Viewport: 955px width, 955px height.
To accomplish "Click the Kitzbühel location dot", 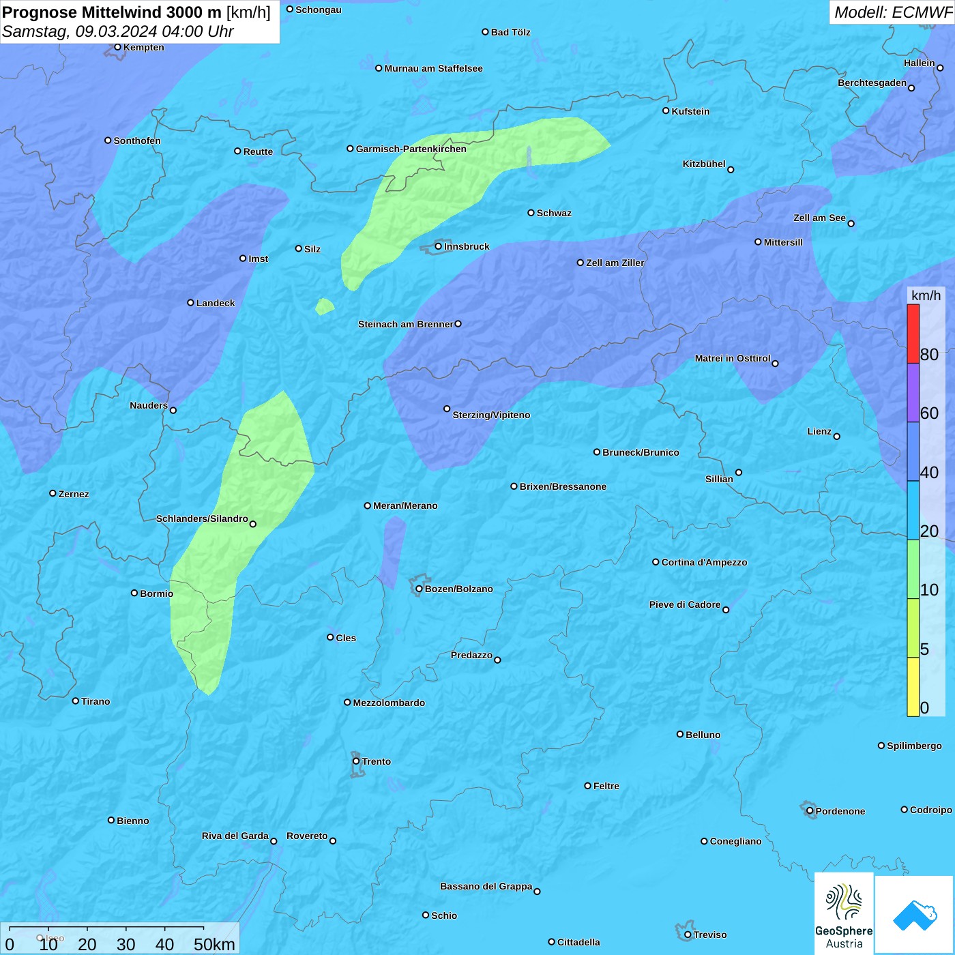I will coord(731,169).
